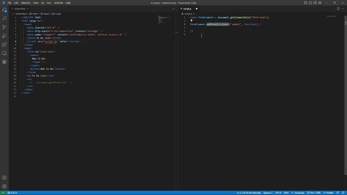Open the Go menu
Screen dimensions: 347x195
click(x=42, y=3)
